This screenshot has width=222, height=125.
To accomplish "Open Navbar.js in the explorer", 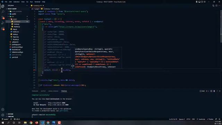I will point(17,27).
